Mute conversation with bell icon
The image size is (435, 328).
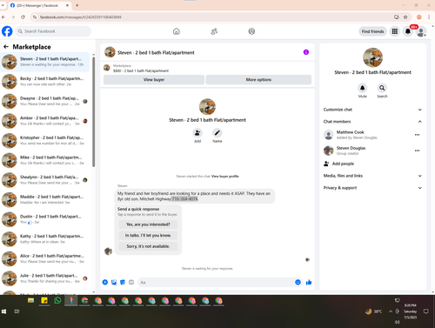[362, 88]
